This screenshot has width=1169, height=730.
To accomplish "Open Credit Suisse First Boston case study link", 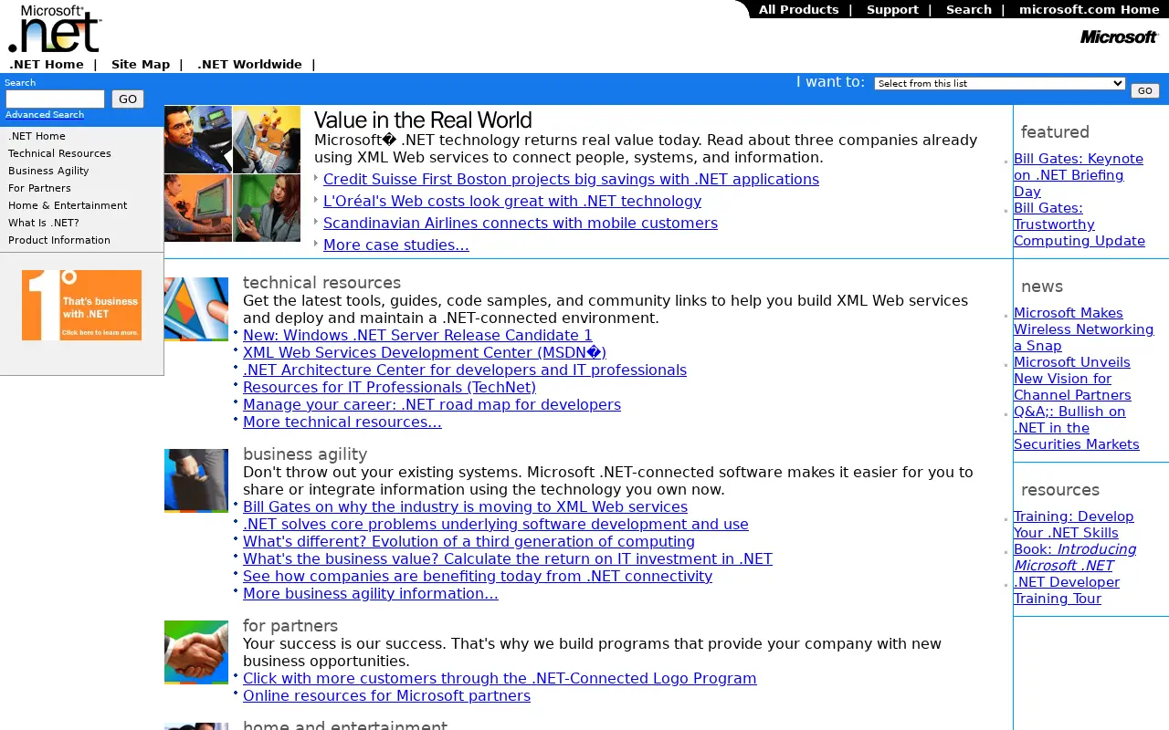I will pyautogui.click(x=571, y=179).
